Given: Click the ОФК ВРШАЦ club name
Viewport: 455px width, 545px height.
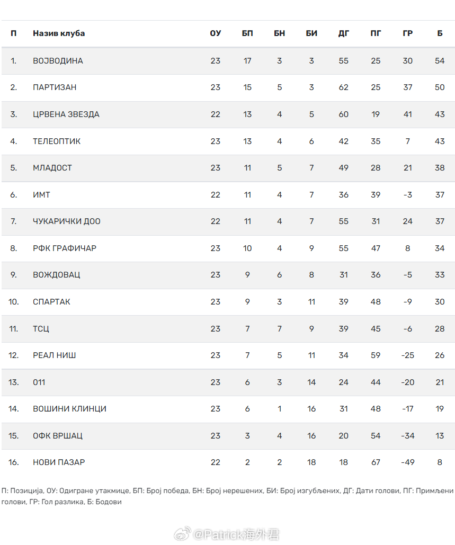Looking at the screenshot, I should 58,436.
